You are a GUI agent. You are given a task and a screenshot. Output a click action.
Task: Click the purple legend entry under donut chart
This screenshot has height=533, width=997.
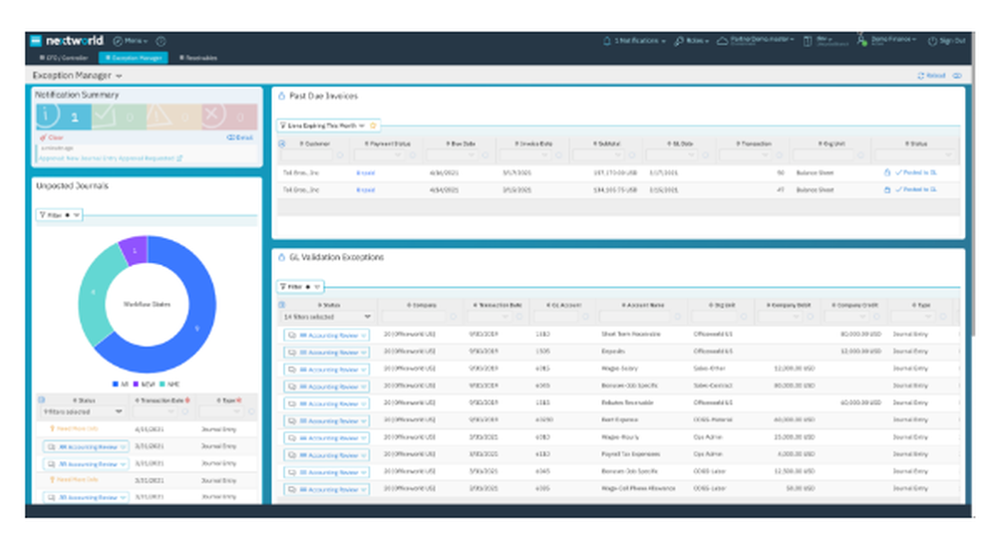(x=144, y=385)
